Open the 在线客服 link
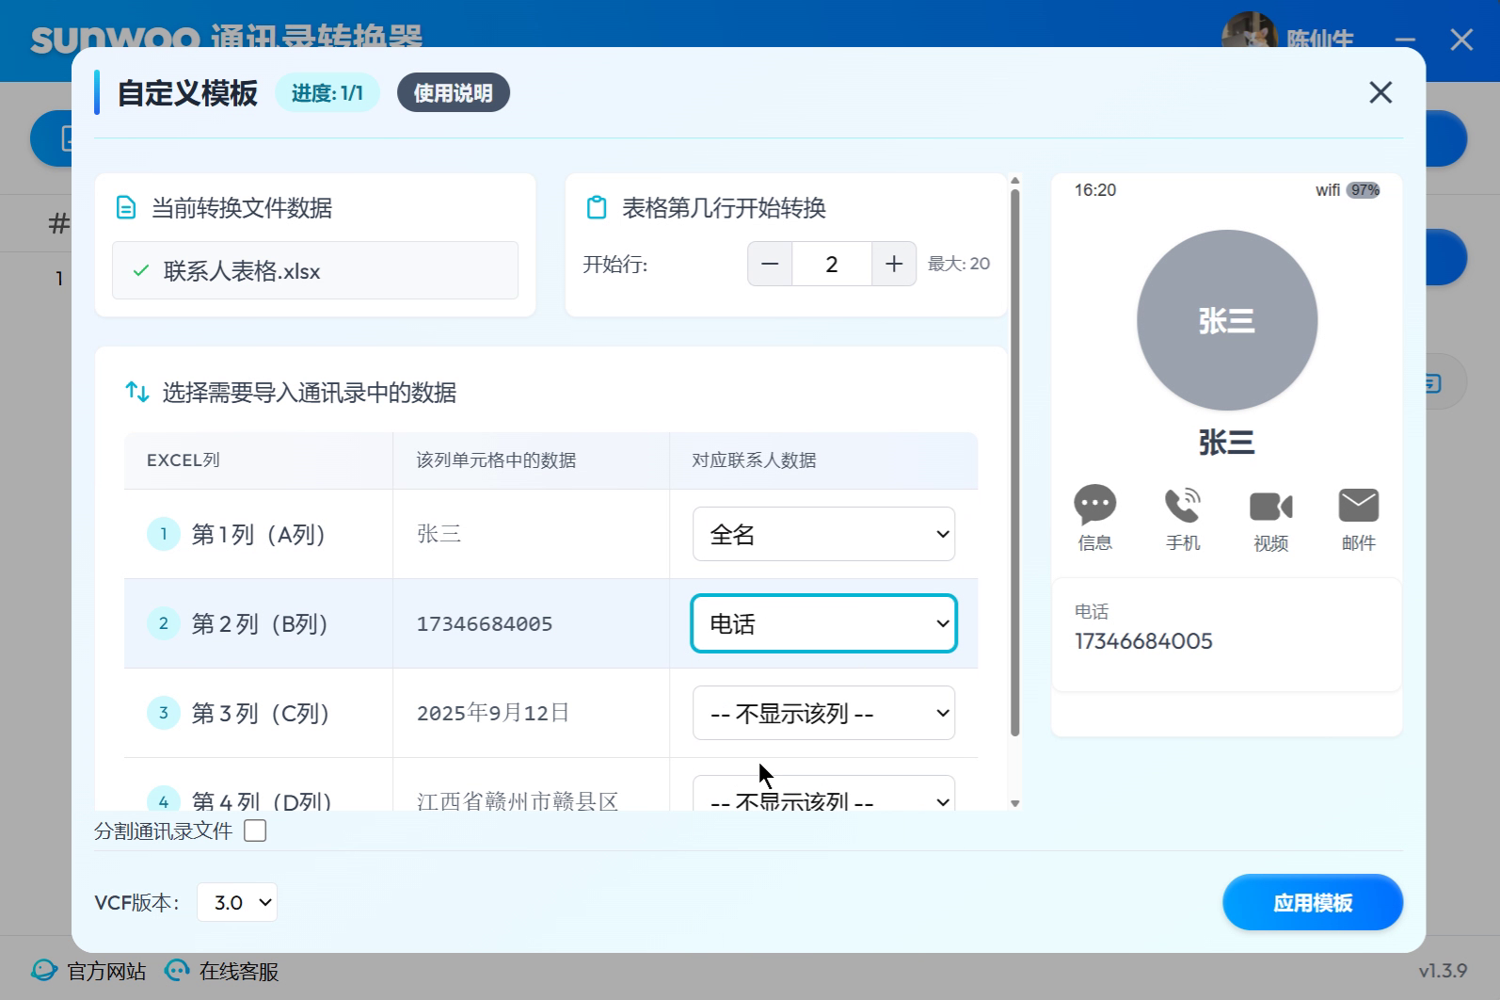This screenshot has width=1500, height=1000. tap(239, 971)
